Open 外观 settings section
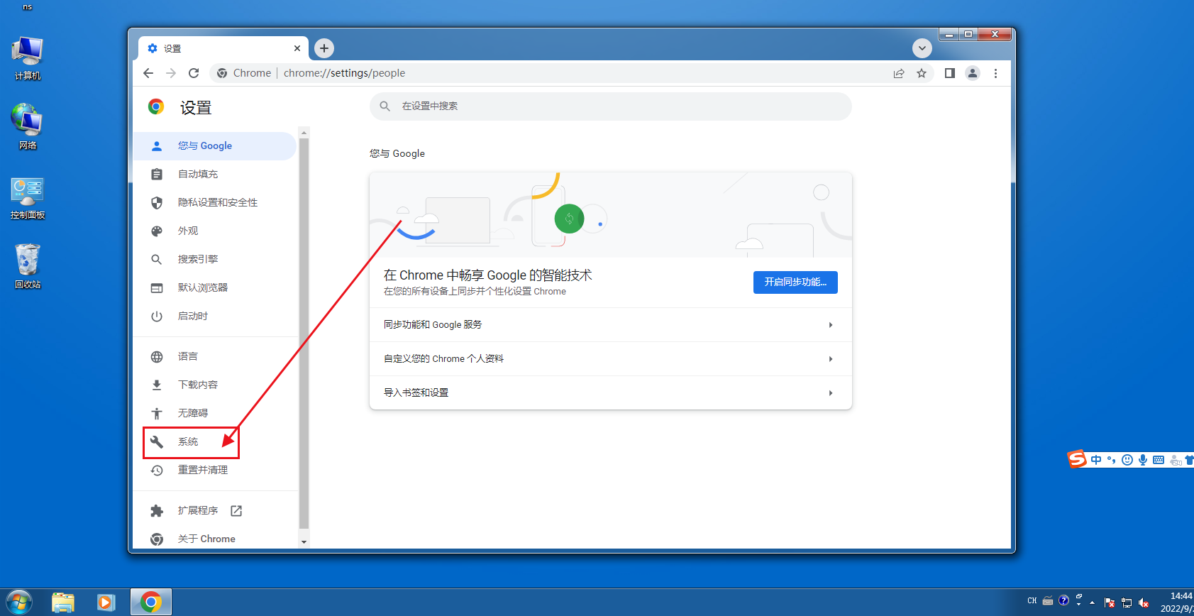This screenshot has width=1194, height=616. [x=215, y=231]
